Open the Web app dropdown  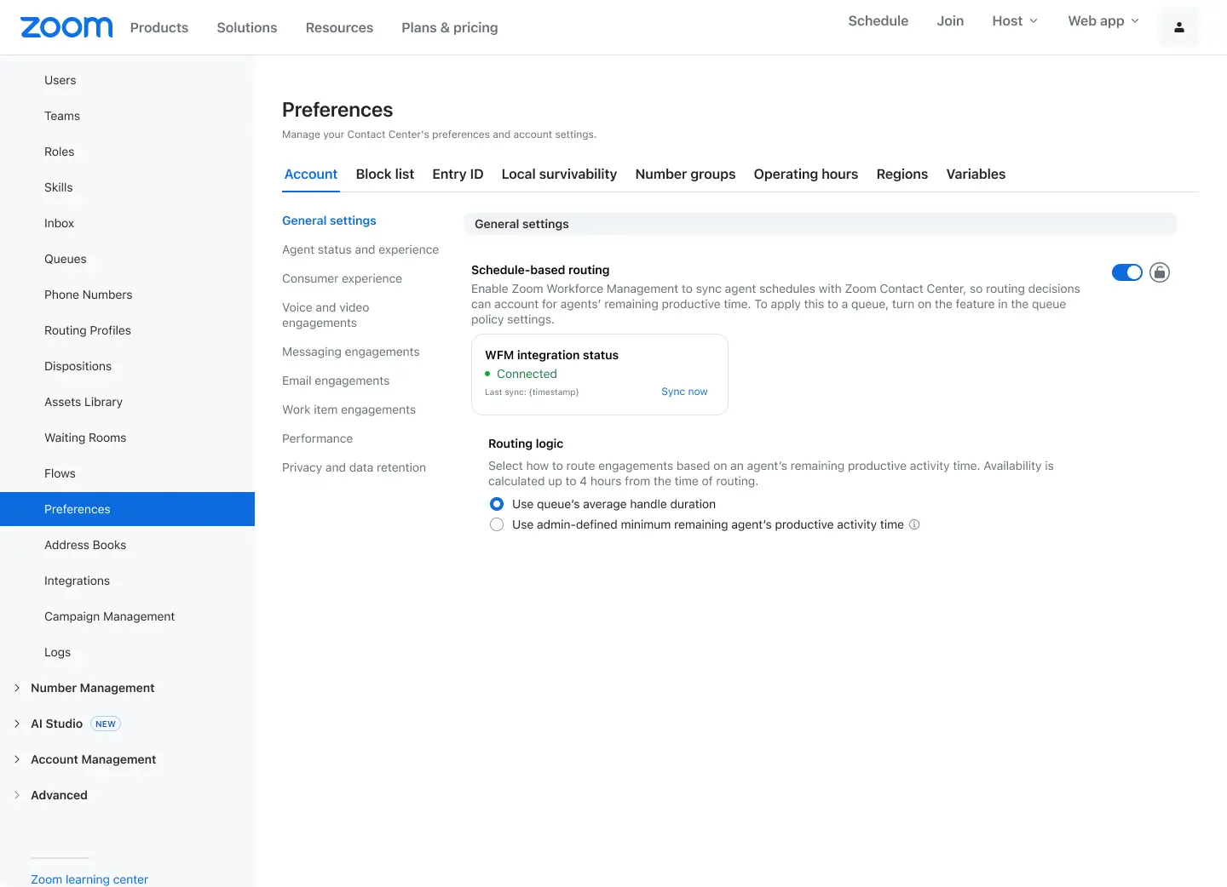click(x=1103, y=20)
